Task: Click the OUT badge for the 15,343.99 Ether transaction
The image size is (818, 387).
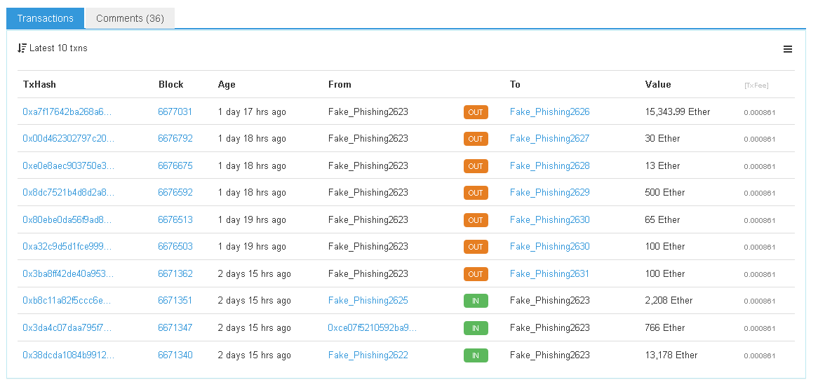Action: click(x=476, y=112)
